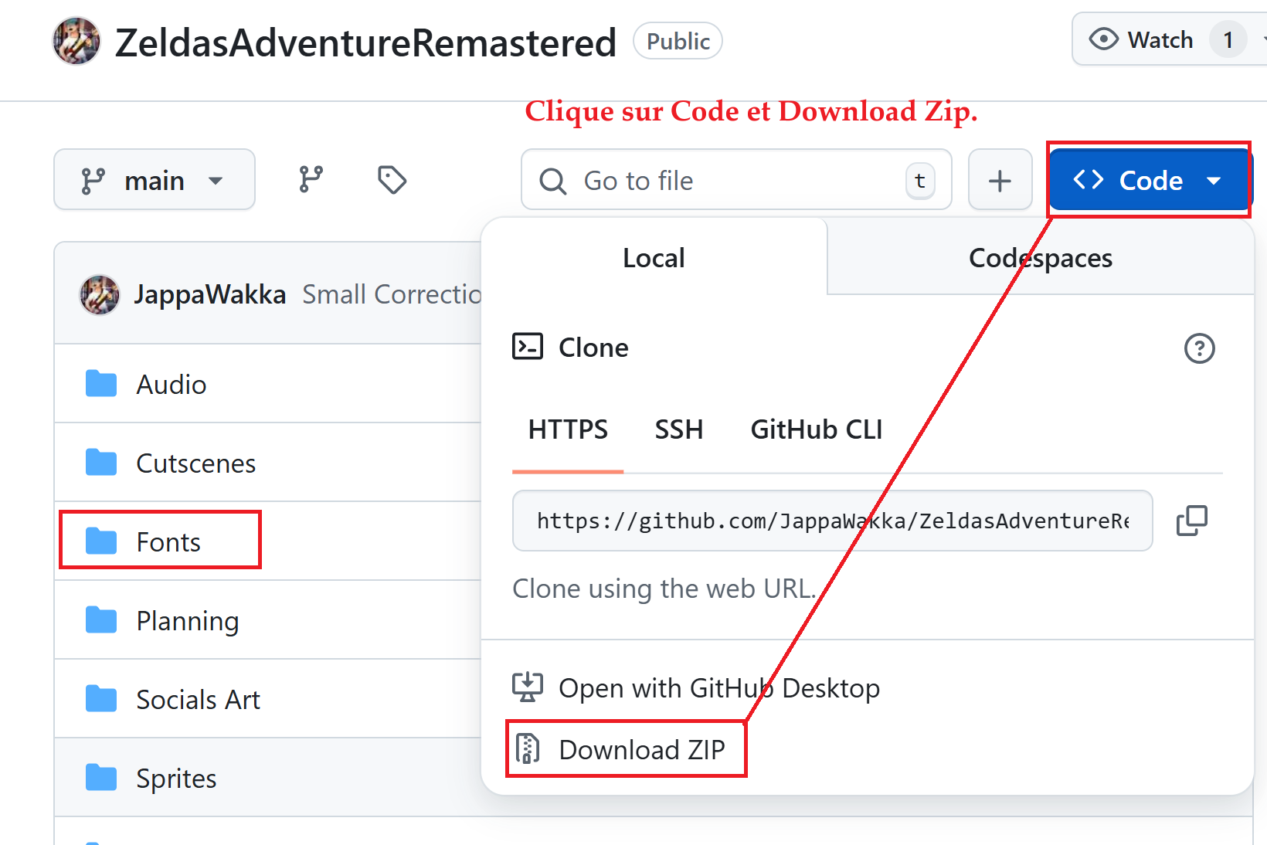Image resolution: width=1267 pixels, height=845 pixels.
Task: Copy the HTTPS clone URL to clipboard
Action: pyautogui.click(x=1191, y=521)
